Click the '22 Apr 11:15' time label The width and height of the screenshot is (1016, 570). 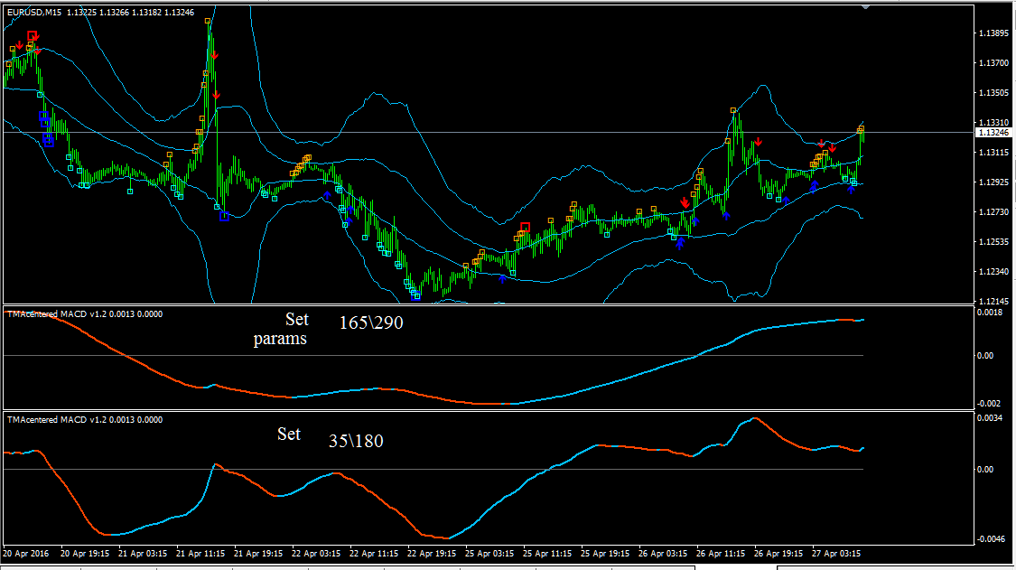(x=373, y=554)
